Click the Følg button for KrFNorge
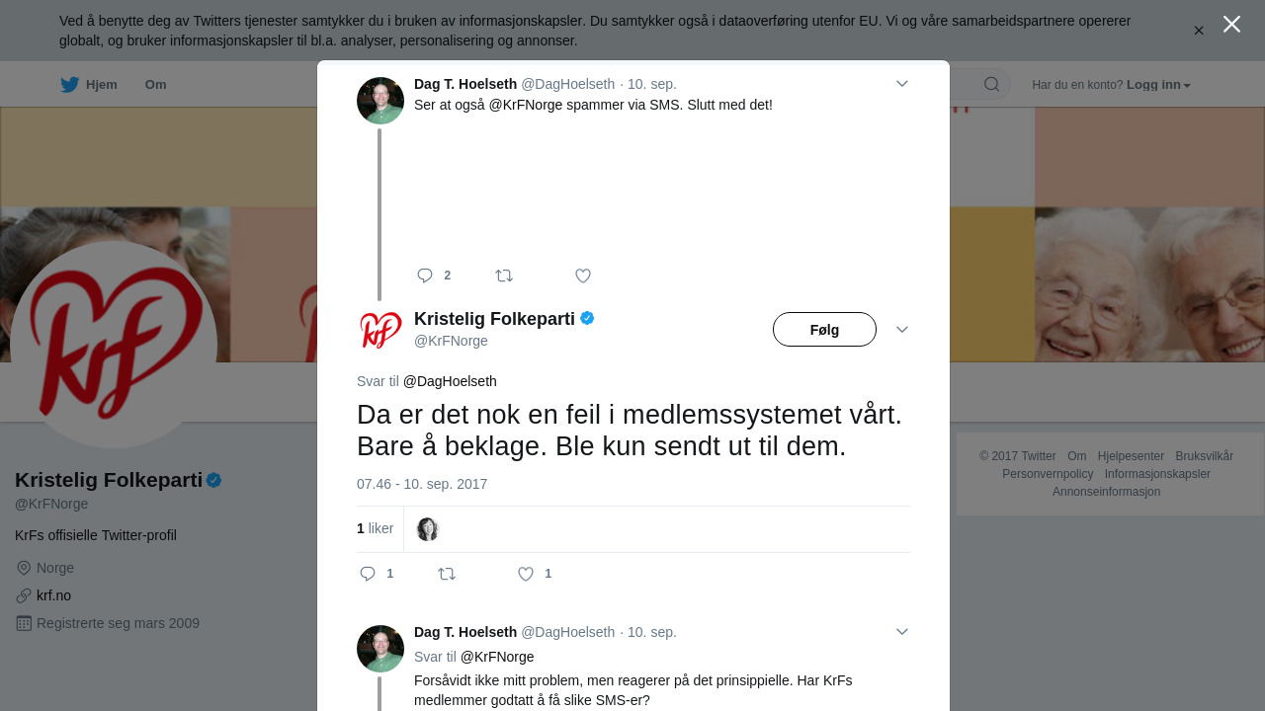Screen dimensions: 1265x711 824,330
